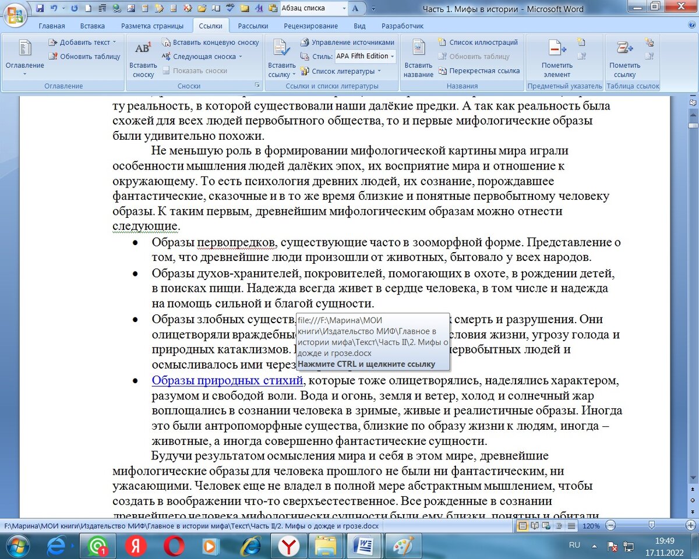
Task: Open the Разработчик tab
Action: (403, 26)
